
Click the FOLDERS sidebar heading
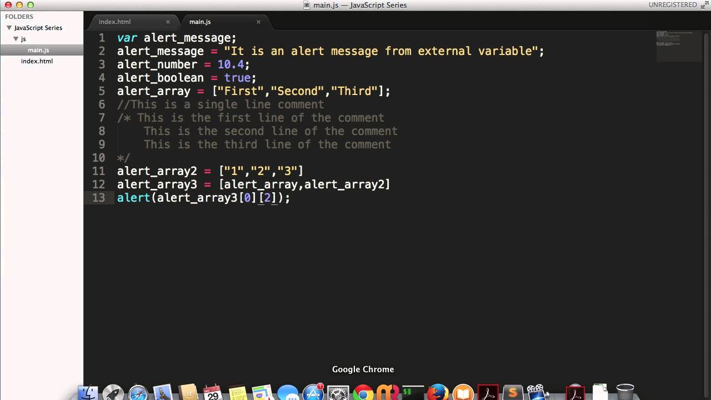tap(19, 17)
